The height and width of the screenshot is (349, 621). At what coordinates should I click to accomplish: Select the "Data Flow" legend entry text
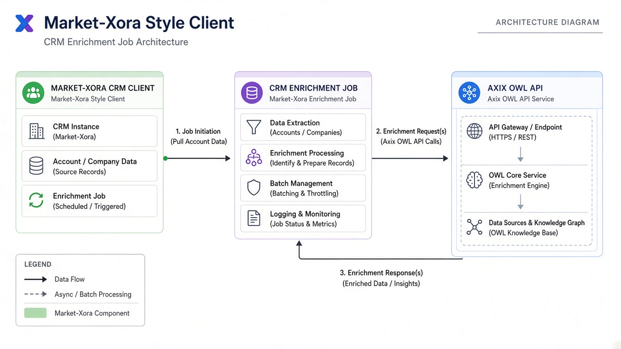coord(69,279)
